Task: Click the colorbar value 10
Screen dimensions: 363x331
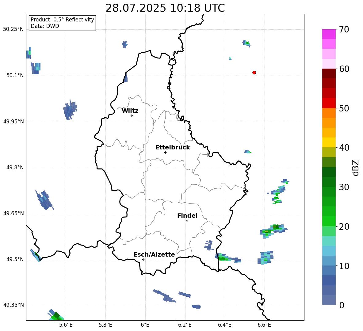Action: tap(344, 266)
